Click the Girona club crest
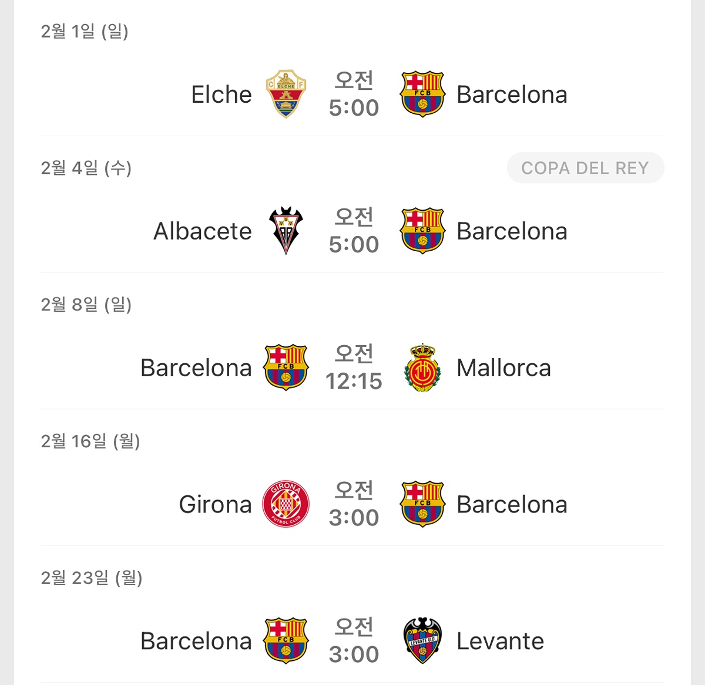705x685 pixels. pos(286,504)
